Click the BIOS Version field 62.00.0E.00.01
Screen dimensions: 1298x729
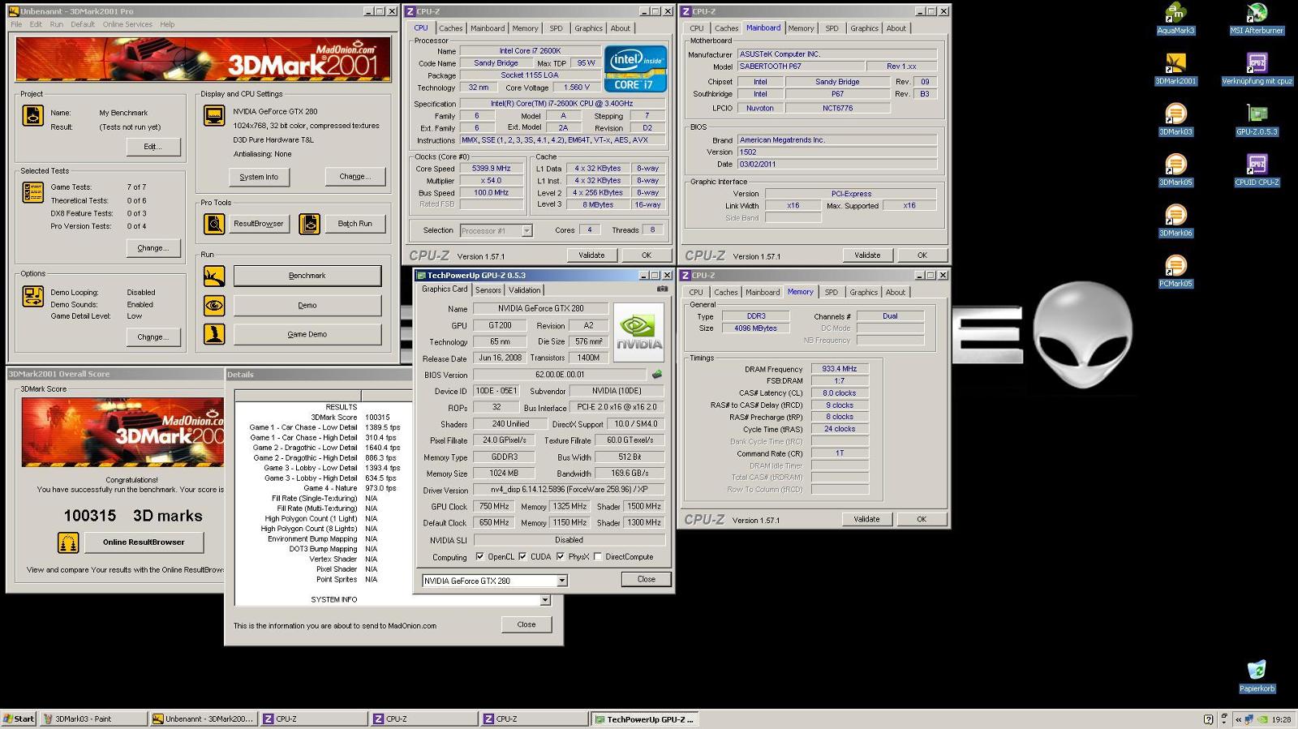pos(560,375)
